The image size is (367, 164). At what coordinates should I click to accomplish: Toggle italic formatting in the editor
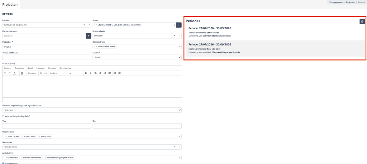pos(90,73)
